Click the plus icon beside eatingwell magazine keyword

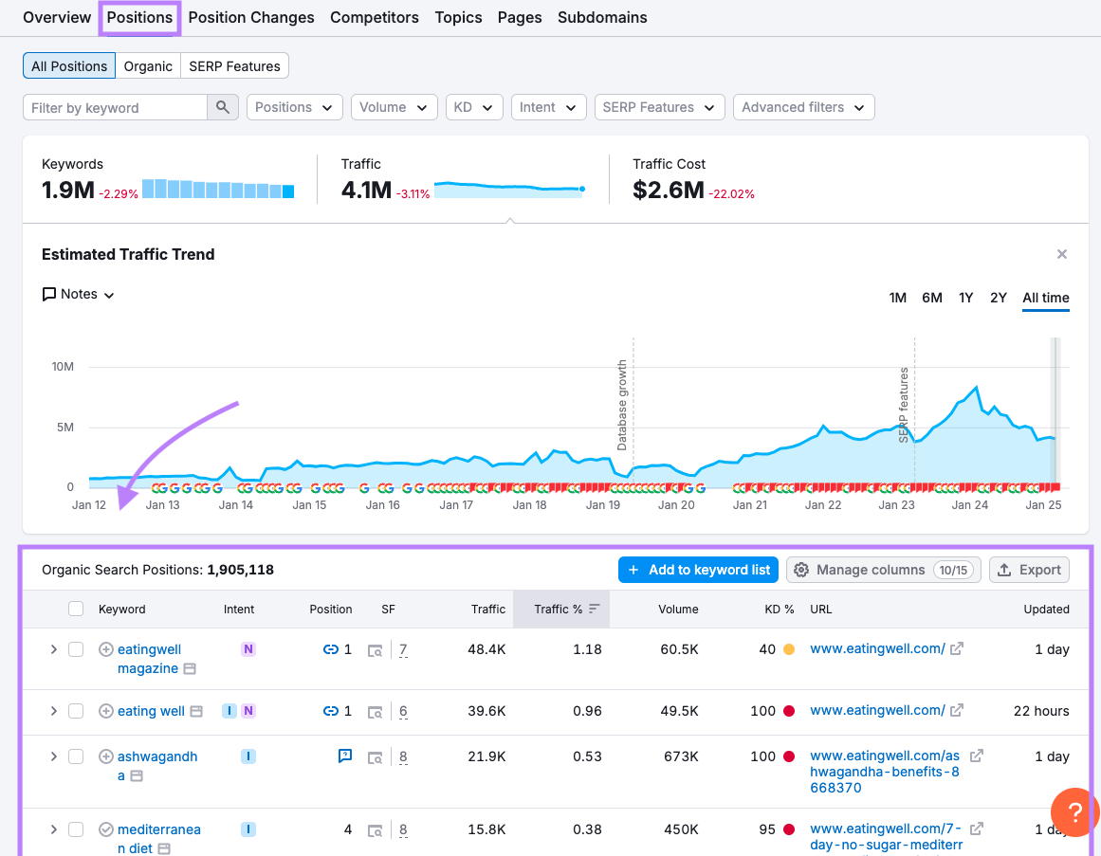pyautogui.click(x=104, y=648)
